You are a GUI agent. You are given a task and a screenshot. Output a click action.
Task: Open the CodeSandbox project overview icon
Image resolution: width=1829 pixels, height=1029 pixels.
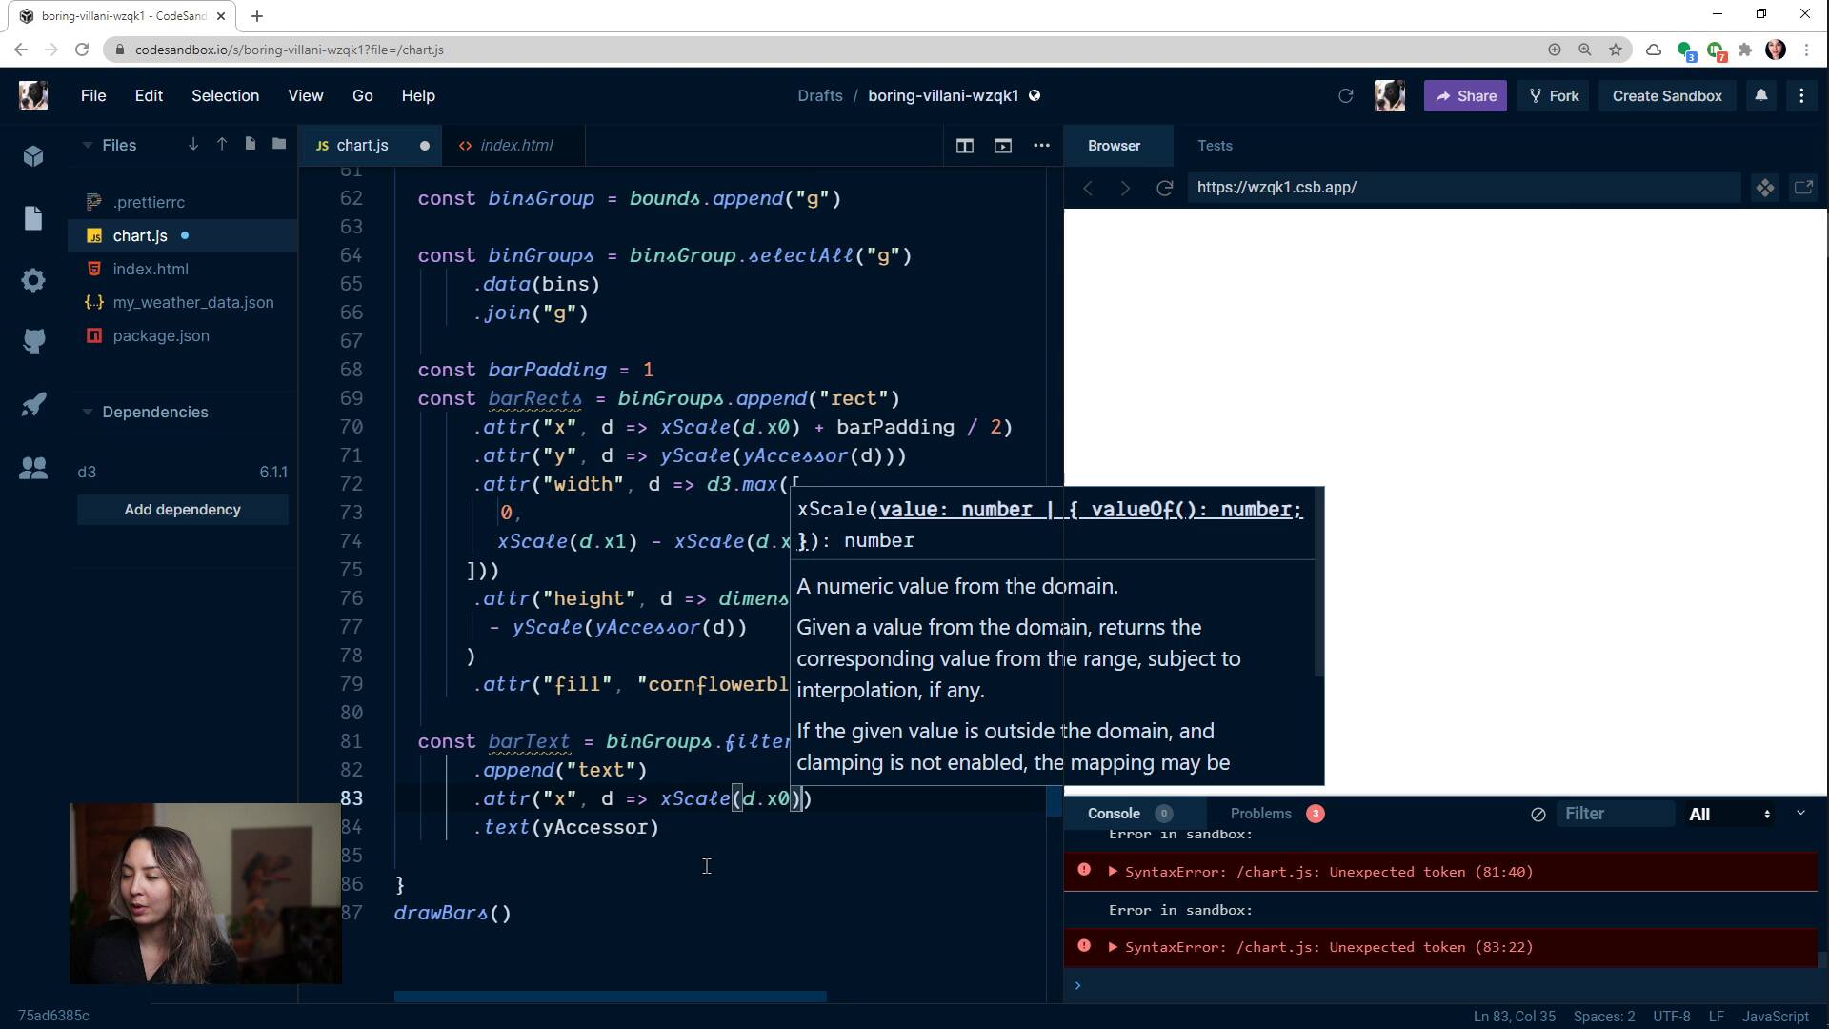tap(33, 156)
